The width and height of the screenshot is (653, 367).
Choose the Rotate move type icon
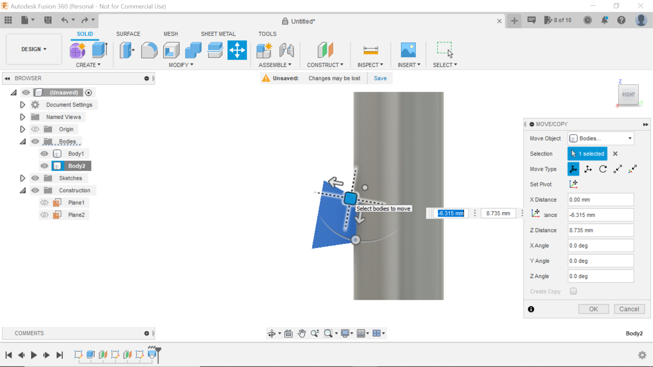pyautogui.click(x=603, y=169)
